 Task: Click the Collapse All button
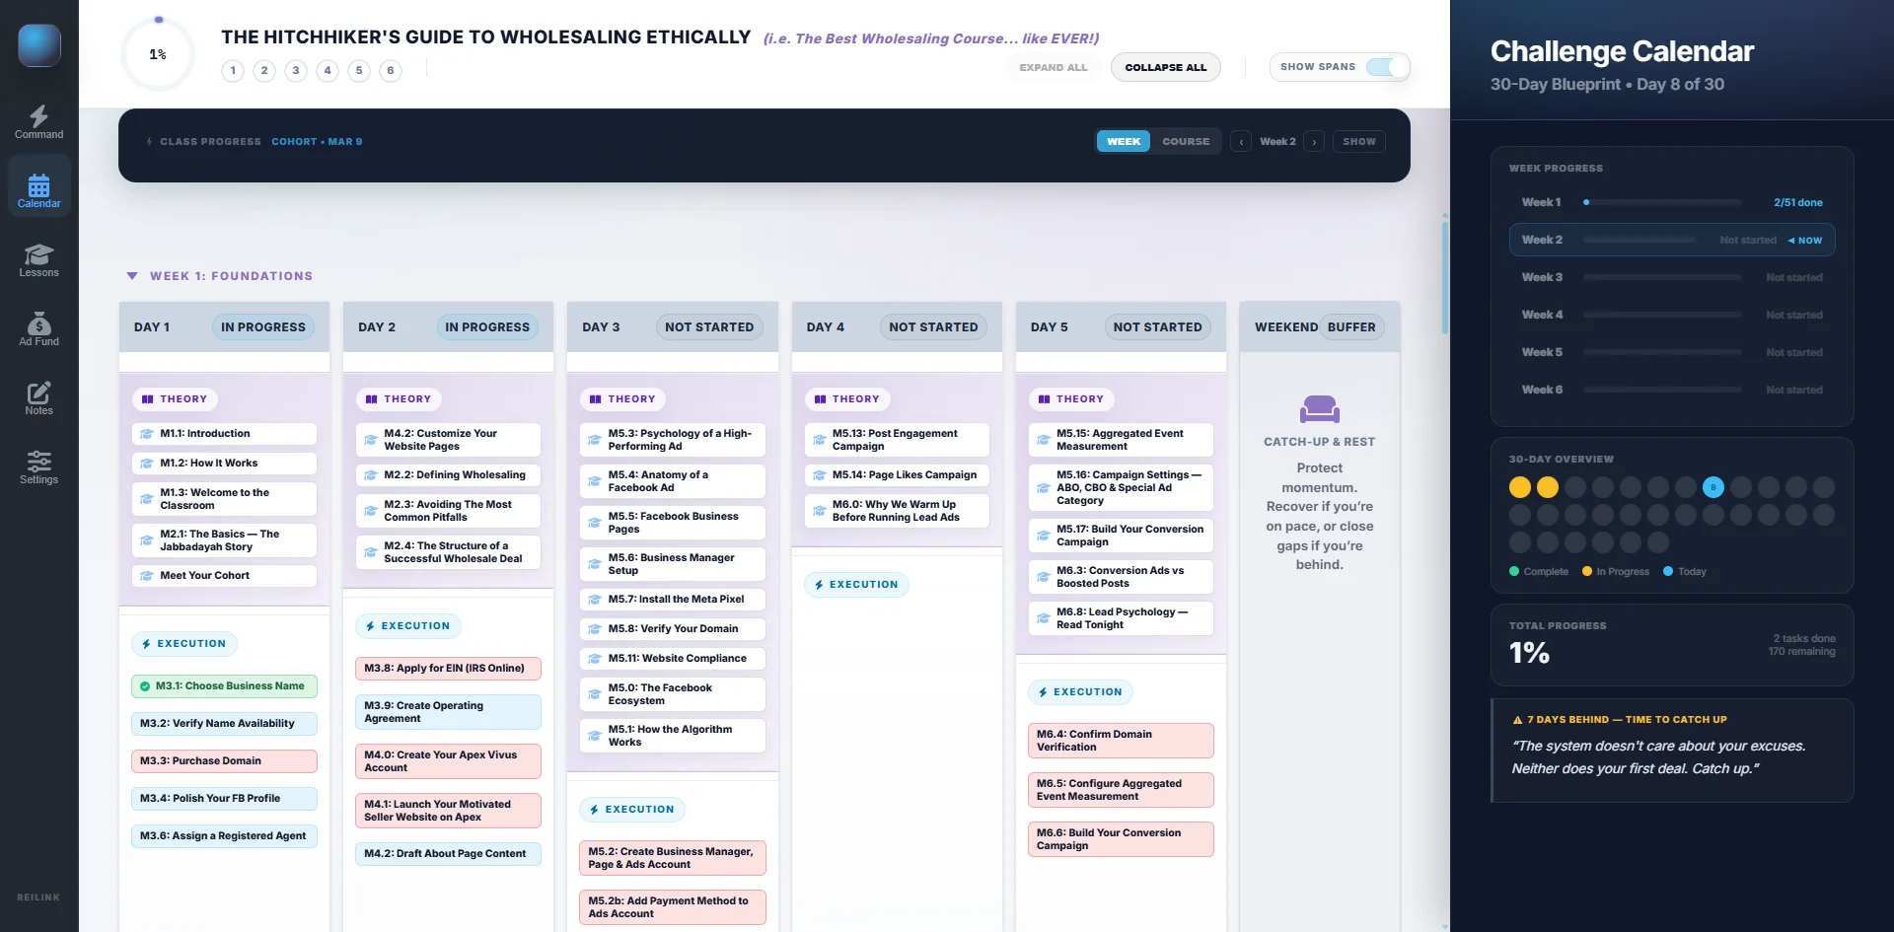[x=1166, y=67]
